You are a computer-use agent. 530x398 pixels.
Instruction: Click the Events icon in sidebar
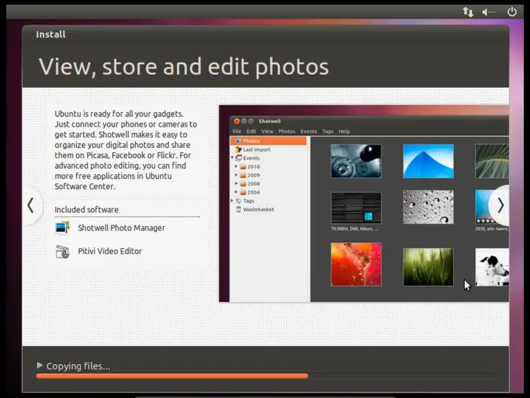[239, 158]
